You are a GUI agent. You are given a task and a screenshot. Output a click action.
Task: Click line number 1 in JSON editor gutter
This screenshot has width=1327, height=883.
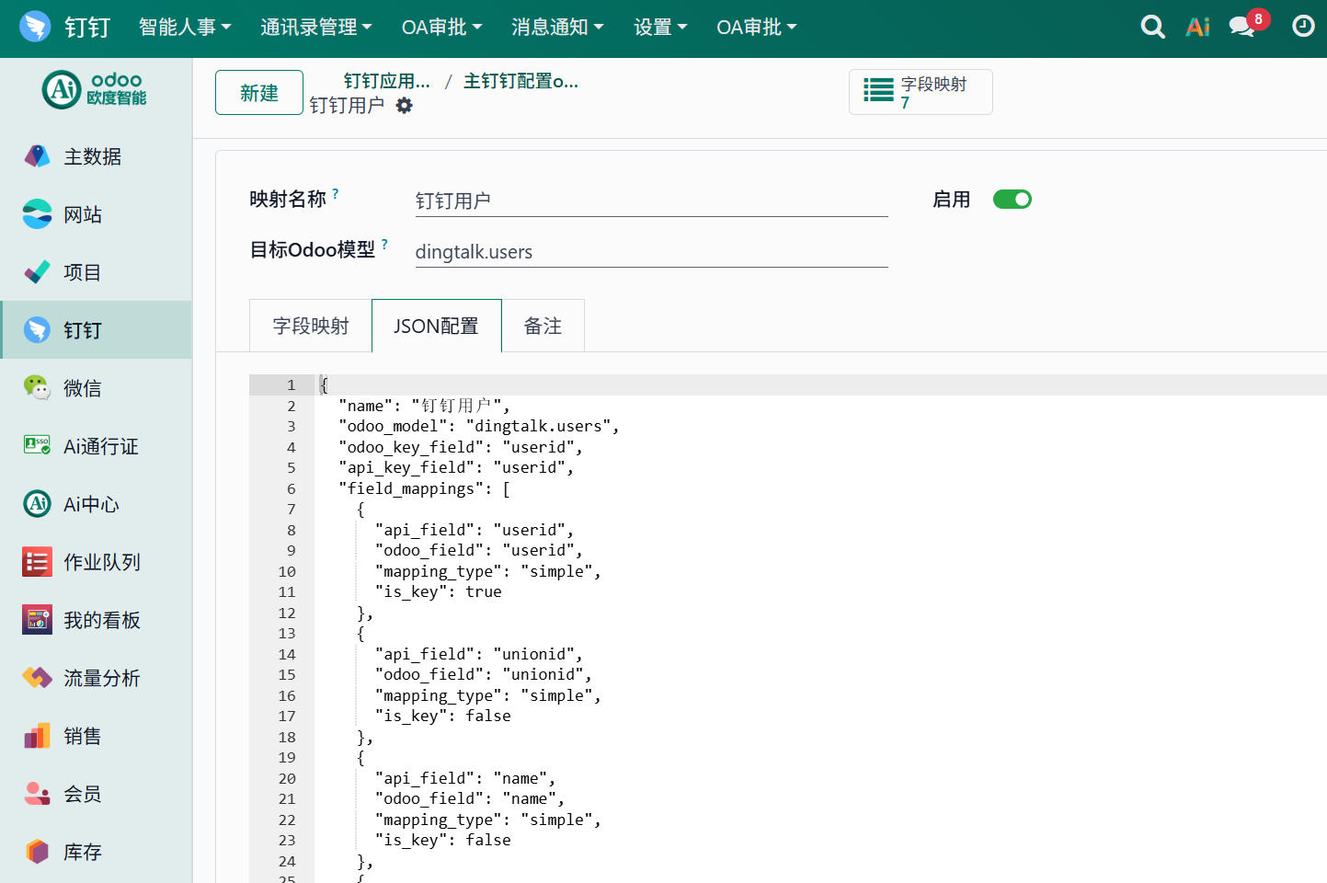tap(291, 385)
